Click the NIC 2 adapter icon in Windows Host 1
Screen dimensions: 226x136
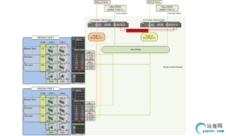(x=62, y=51)
